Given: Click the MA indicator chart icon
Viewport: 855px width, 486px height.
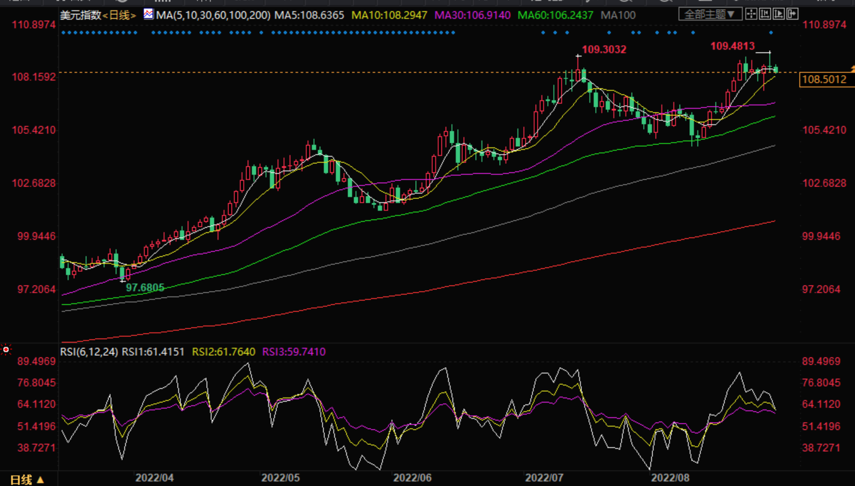Looking at the screenshot, I should tap(148, 14).
